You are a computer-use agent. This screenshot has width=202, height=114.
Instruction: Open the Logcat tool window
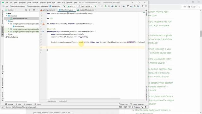(x=28, y=104)
